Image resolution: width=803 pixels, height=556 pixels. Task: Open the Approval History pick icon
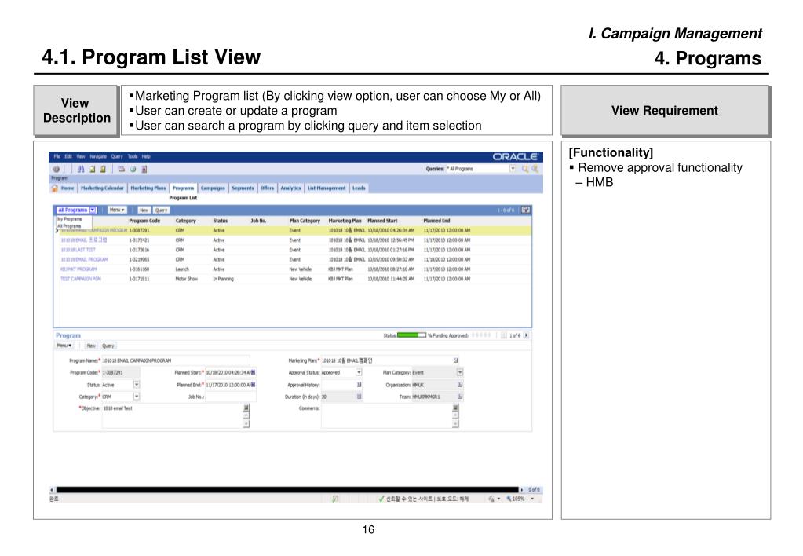click(x=359, y=385)
